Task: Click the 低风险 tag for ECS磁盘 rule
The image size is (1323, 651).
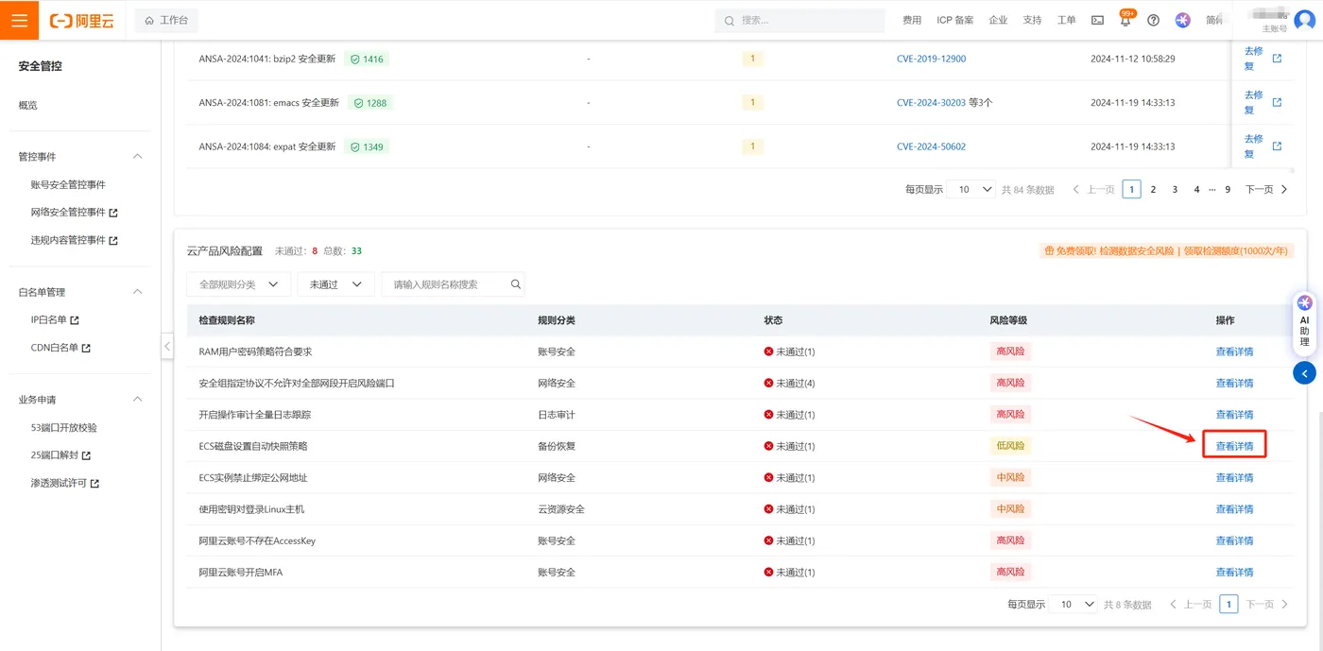Action: tap(1010, 446)
